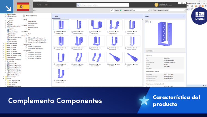Click the Bemessungssituation tree icon
207x117 pixels.
click(8, 65)
